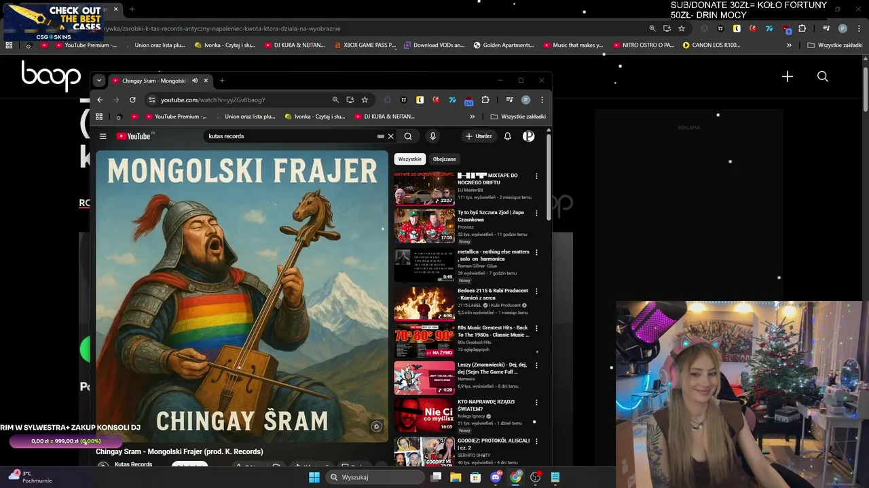
Task: Mute the Chingay Sram tab audio
Action: pos(195,81)
